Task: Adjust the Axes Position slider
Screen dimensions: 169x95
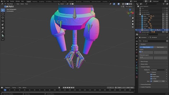Action: (159, 81)
